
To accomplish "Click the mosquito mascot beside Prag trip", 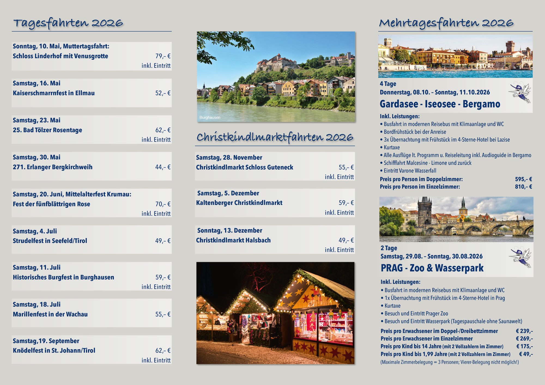I will coord(520,257).
